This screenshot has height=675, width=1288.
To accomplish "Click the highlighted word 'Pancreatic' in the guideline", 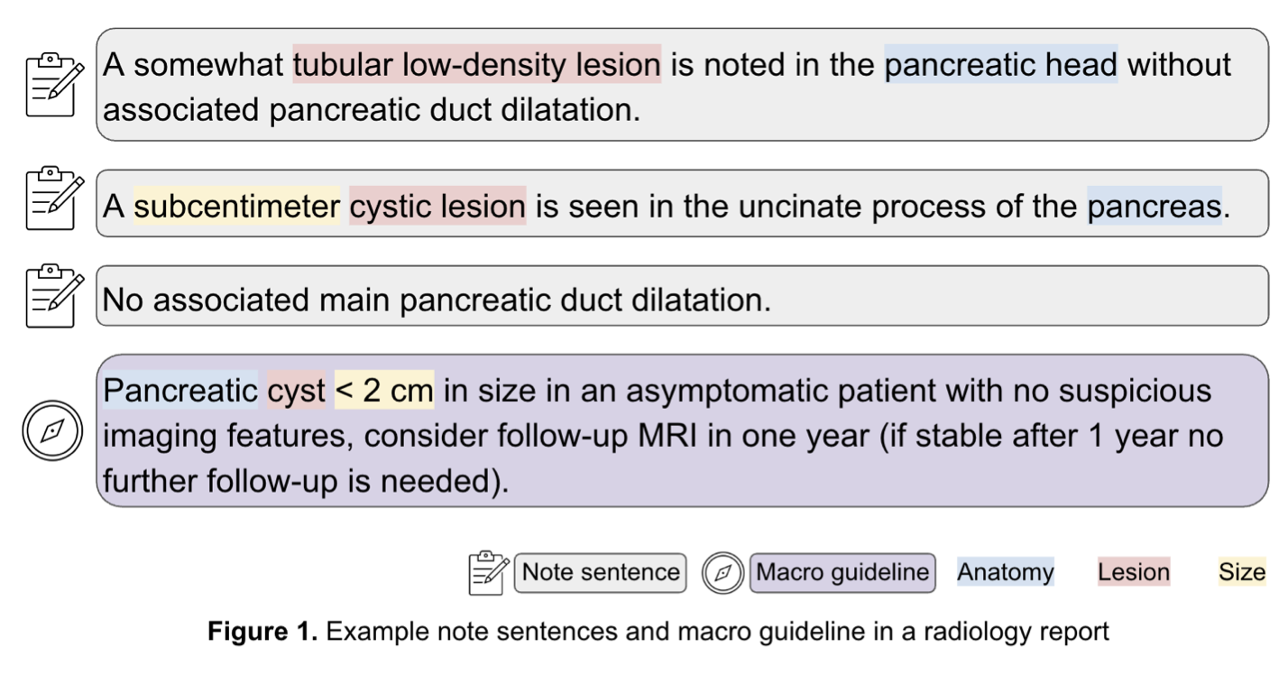I will point(179,391).
